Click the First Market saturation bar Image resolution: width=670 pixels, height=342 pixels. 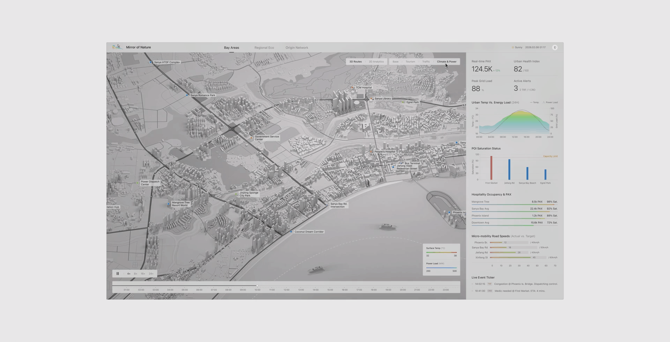click(491, 168)
